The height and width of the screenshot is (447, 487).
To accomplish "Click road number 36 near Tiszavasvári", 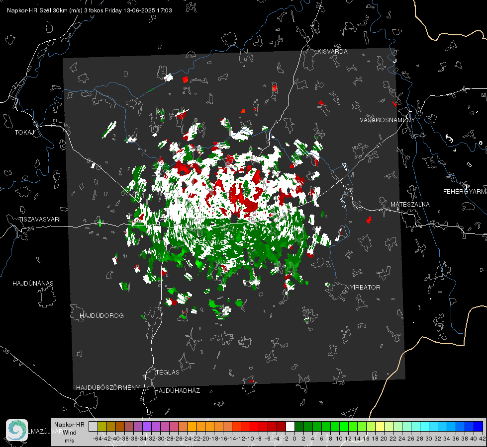I will (x=31, y=228).
